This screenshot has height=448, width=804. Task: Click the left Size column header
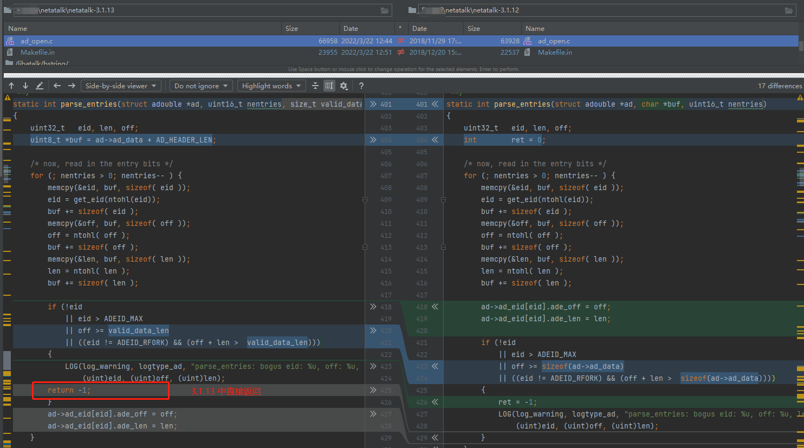[310, 29]
